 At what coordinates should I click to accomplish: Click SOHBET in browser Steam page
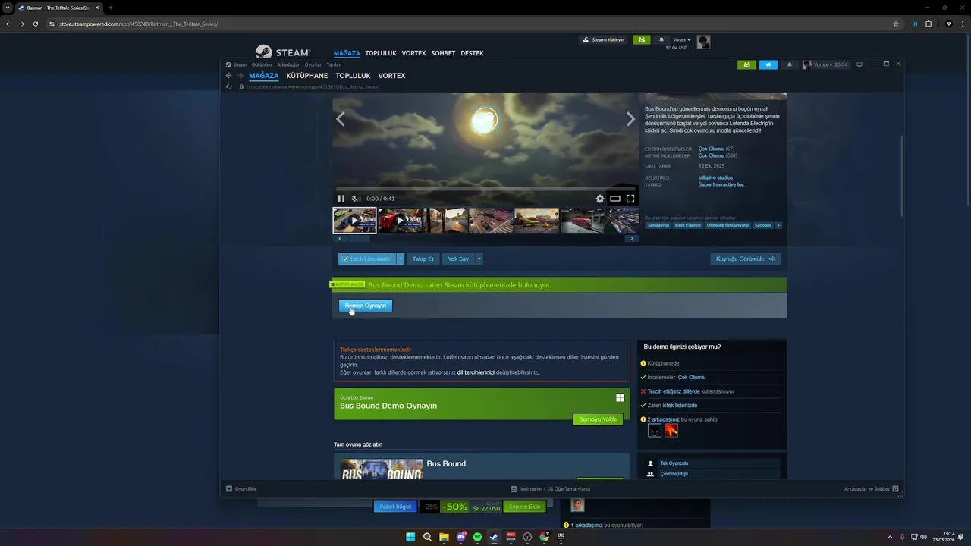[443, 53]
